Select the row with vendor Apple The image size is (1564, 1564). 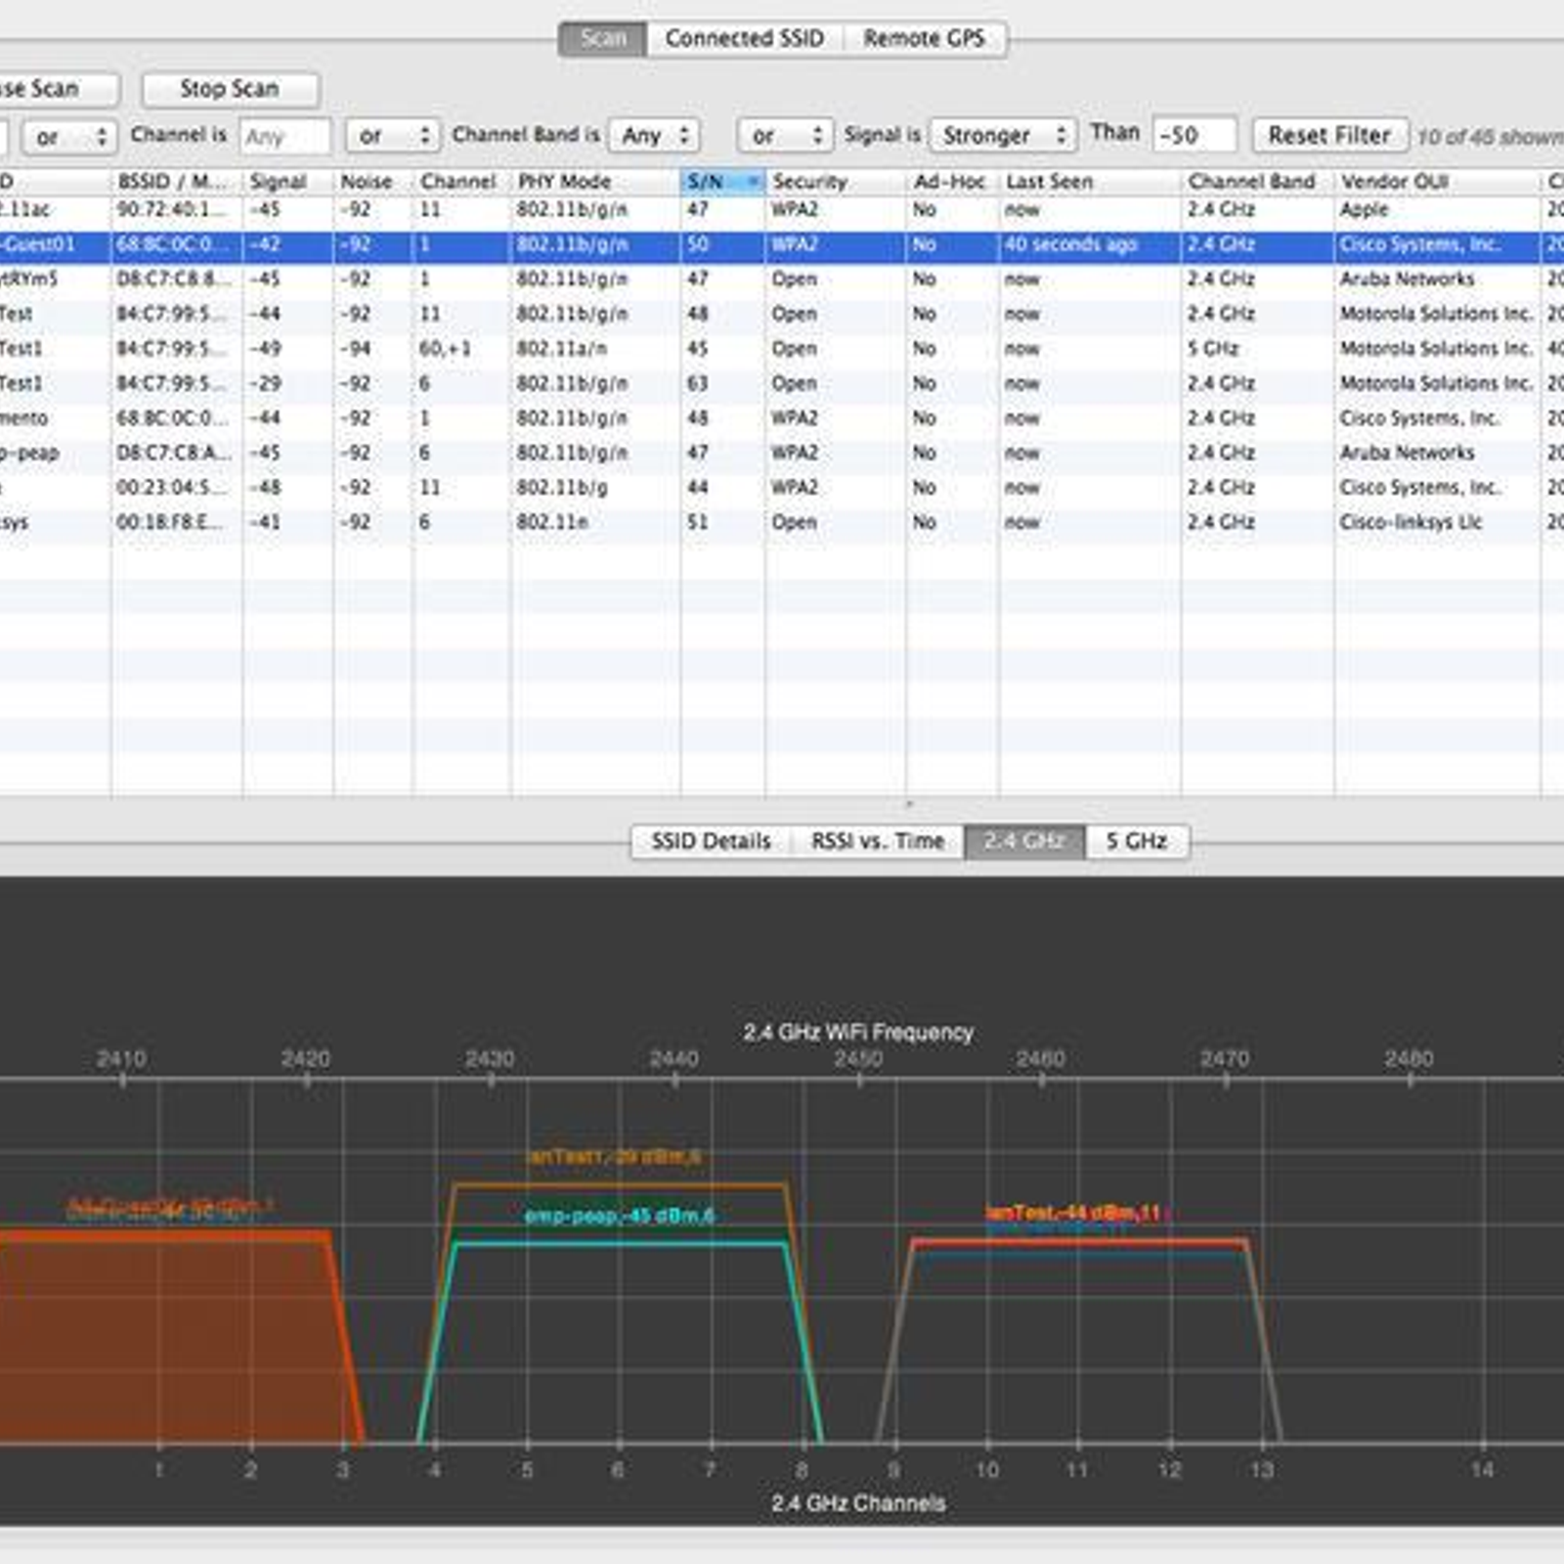(x=782, y=210)
